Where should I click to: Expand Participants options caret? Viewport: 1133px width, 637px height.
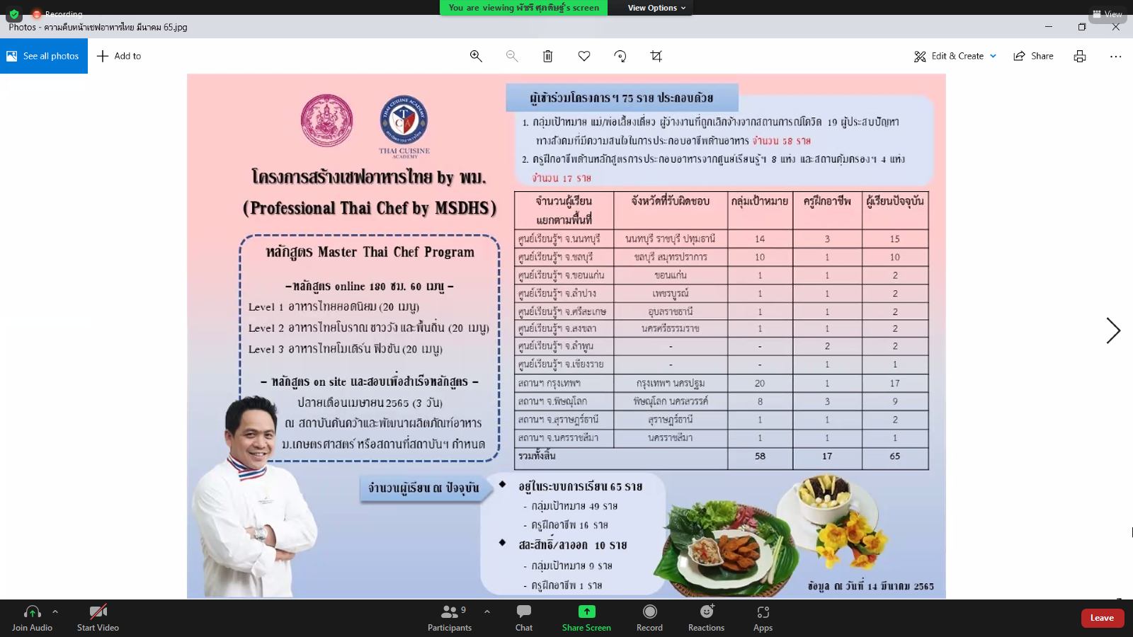coord(487,612)
